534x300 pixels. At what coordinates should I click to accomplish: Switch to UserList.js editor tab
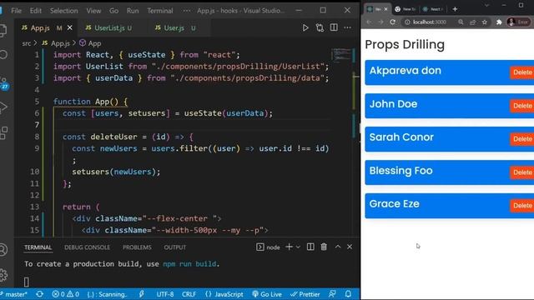pyautogui.click(x=109, y=27)
